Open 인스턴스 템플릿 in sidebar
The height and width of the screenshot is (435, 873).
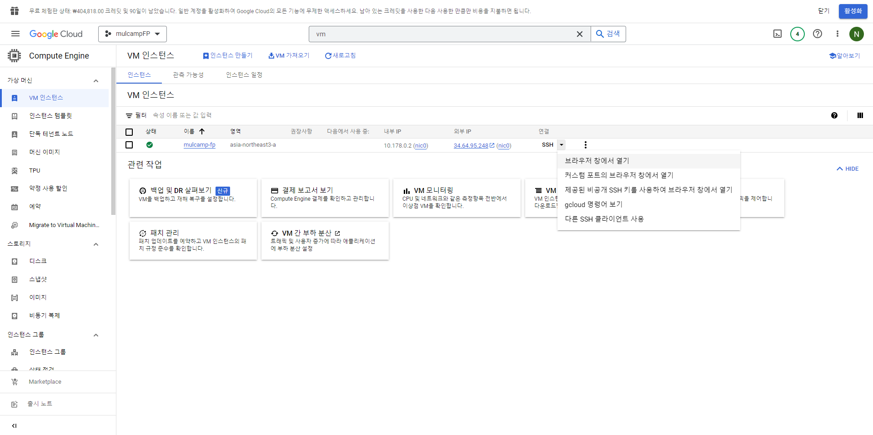click(x=55, y=116)
